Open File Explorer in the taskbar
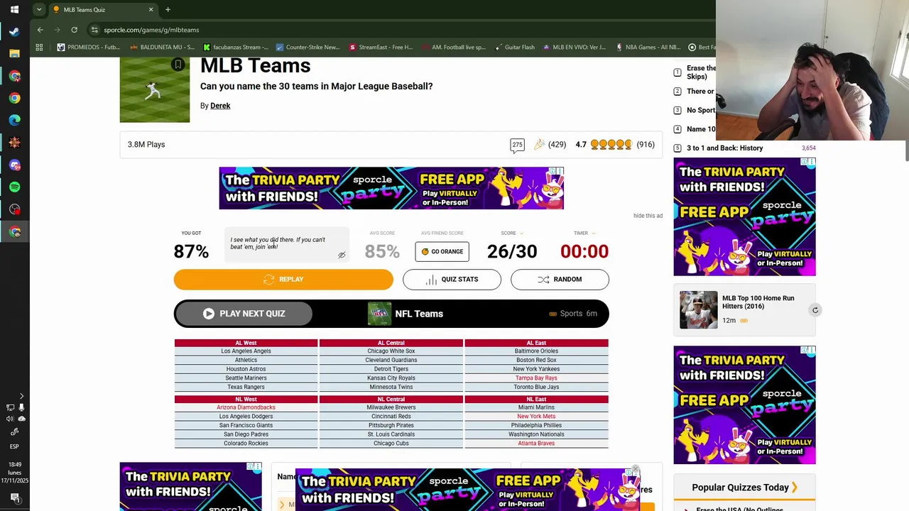This screenshot has width=909, height=511. click(x=14, y=53)
